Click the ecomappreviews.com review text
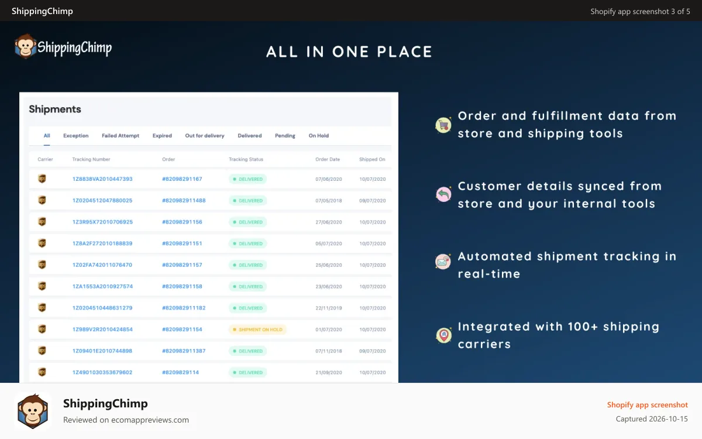 pyautogui.click(x=126, y=420)
